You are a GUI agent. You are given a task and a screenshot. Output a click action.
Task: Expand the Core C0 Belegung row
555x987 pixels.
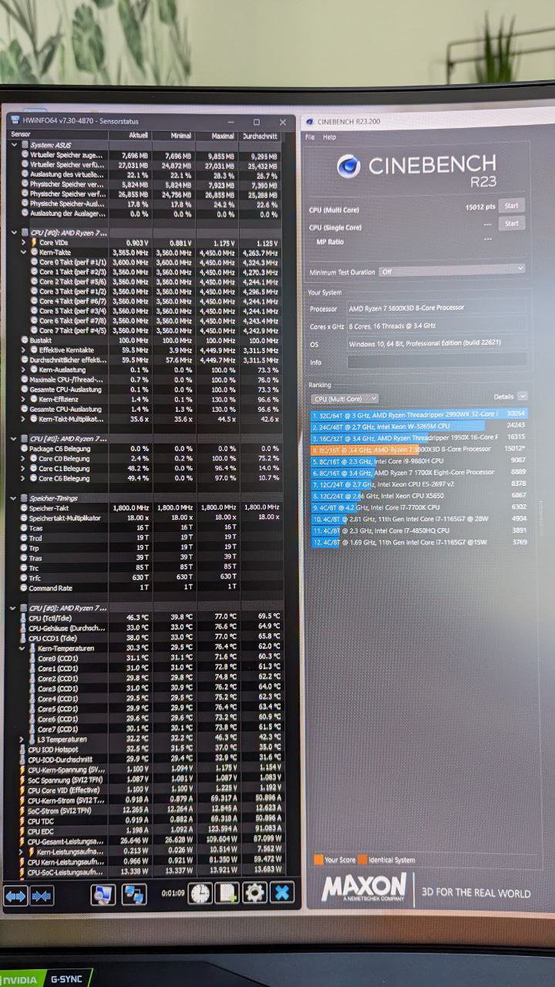(24, 458)
